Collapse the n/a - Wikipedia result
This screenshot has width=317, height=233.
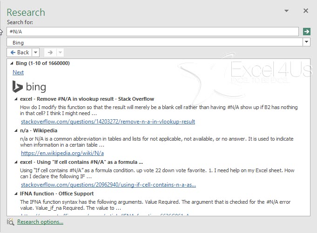pos(16,131)
